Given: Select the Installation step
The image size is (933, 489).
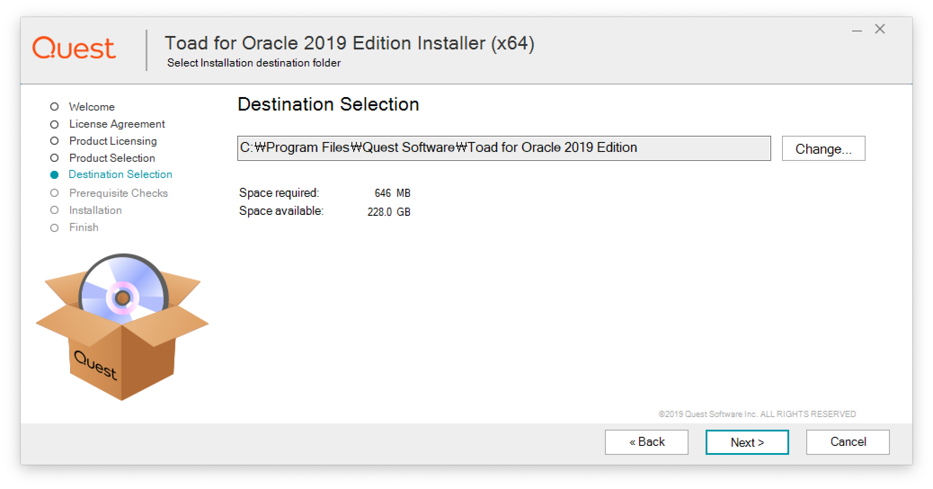Looking at the screenshot, I should click(x=86, y=210).
